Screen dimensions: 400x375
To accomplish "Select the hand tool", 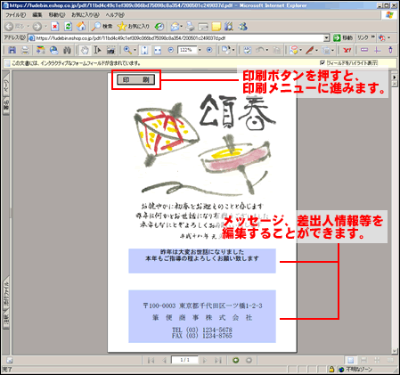I will pyautogui.click(x=85, y=50).
